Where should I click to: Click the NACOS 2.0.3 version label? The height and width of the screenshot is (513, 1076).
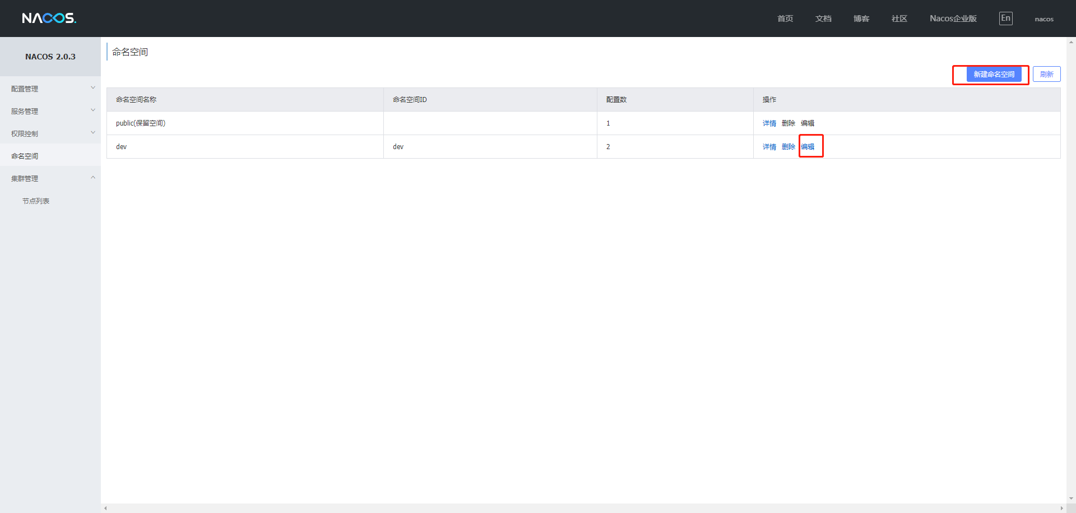click(x=50, y=57)
